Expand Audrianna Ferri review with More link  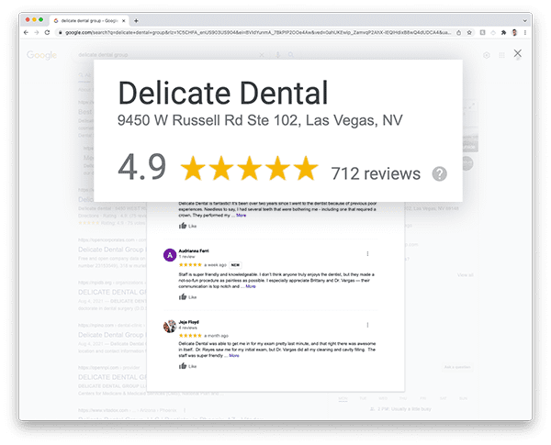pos(251,286)
